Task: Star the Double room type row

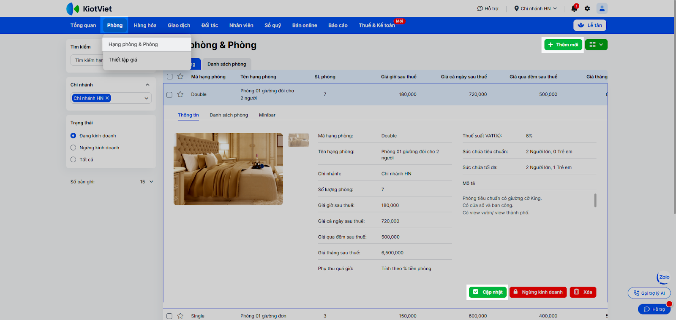Action: tap(180, 94)
